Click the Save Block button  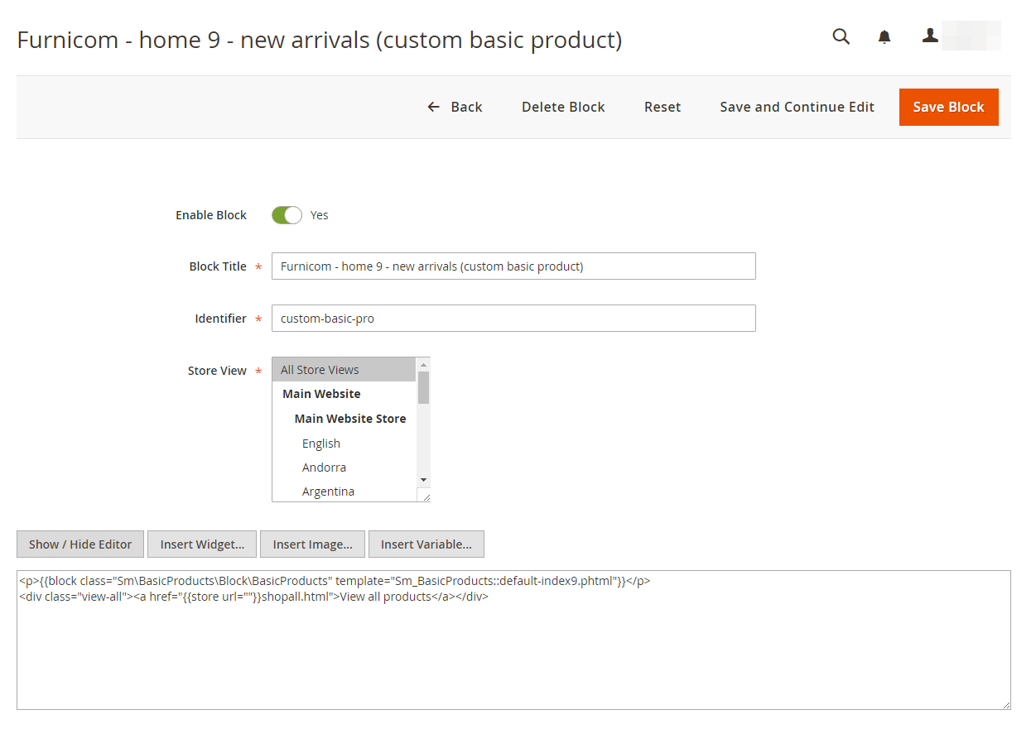tap(948, 107)
